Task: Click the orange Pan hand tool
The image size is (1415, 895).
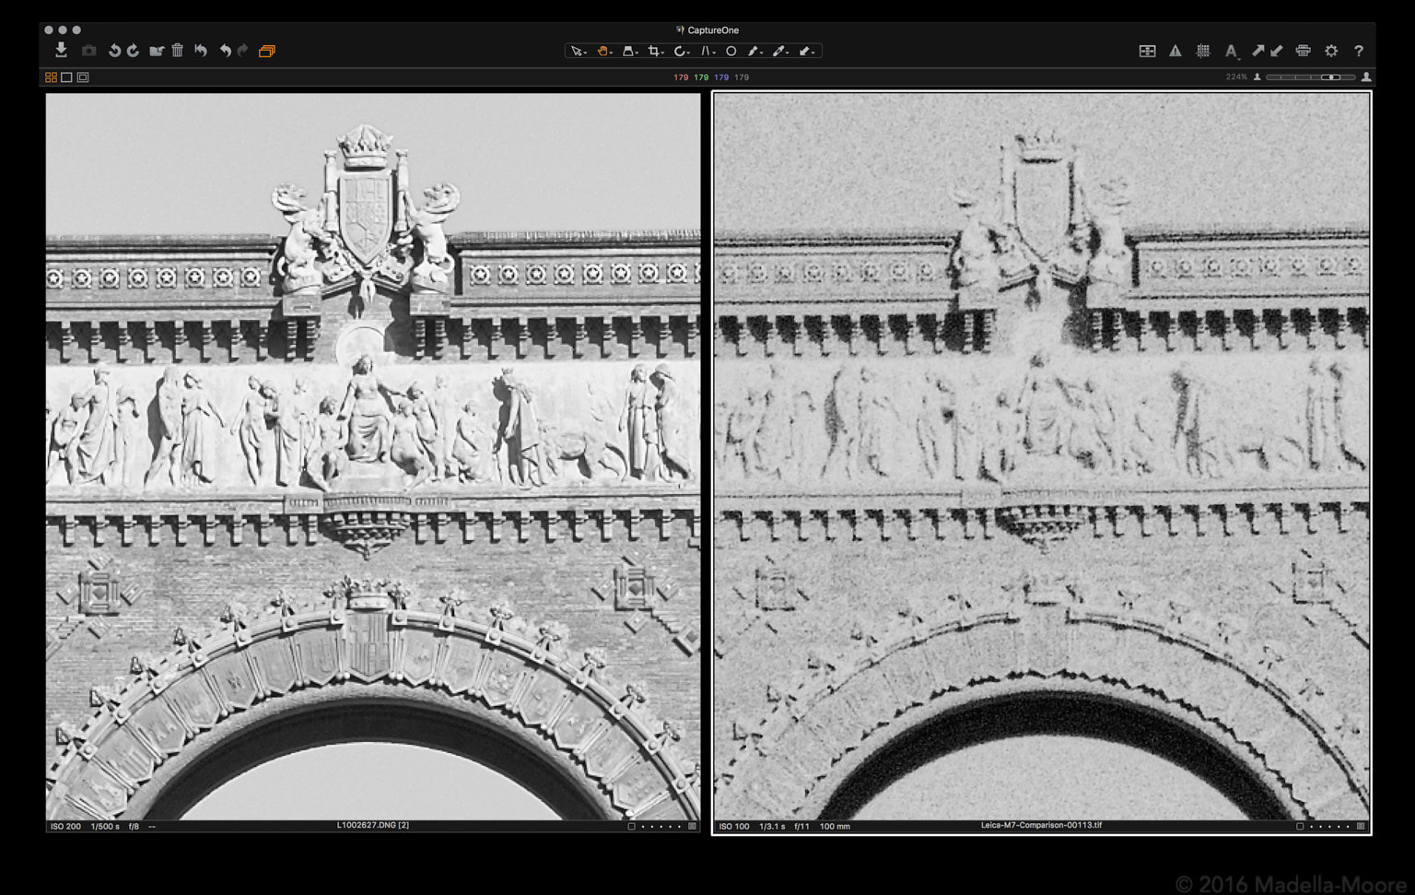Action: tap(602, 52)
